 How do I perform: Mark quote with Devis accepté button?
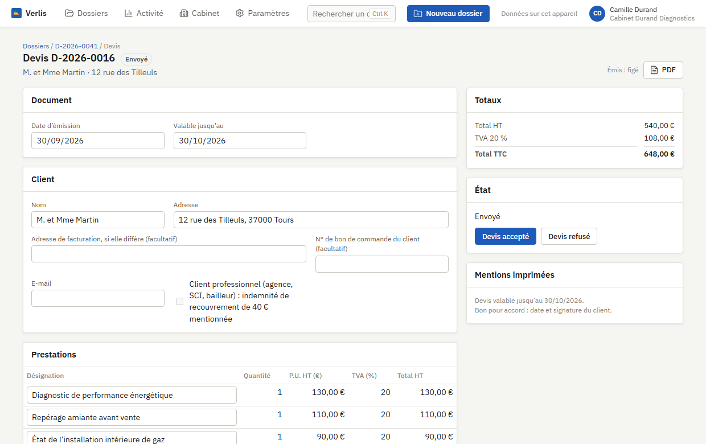506,236
